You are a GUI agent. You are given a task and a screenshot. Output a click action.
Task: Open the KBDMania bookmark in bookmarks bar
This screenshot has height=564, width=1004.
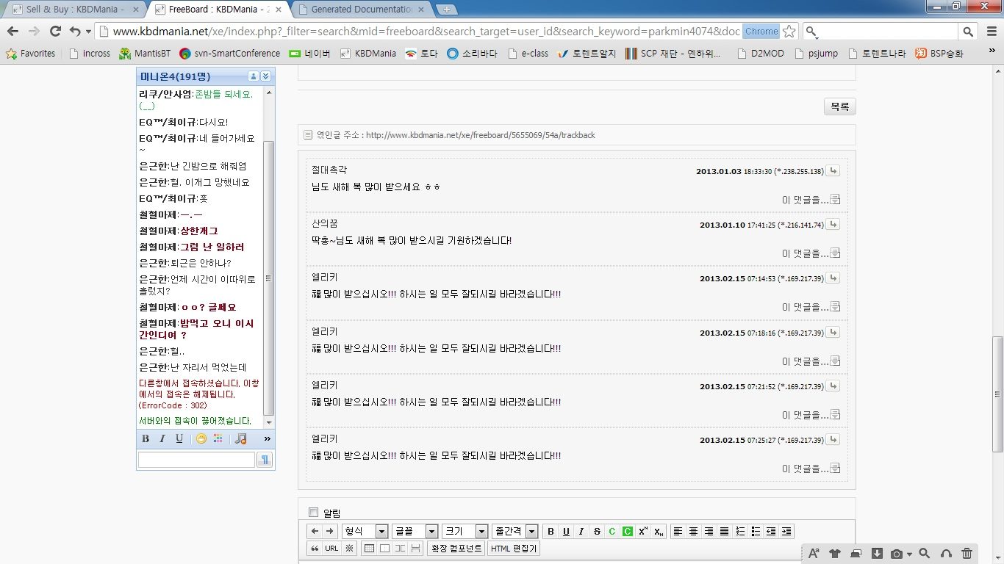(367, 53)
